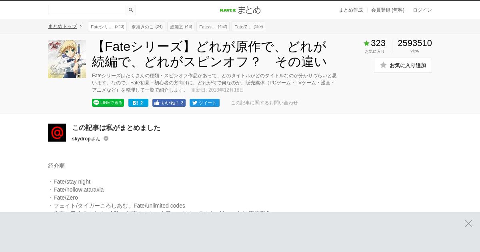Click お気に入り追加 button
480x252 pixels.
pos(403,65)
